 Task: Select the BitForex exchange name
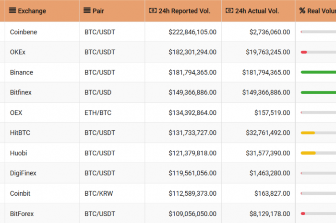click(x=22, y=213)
